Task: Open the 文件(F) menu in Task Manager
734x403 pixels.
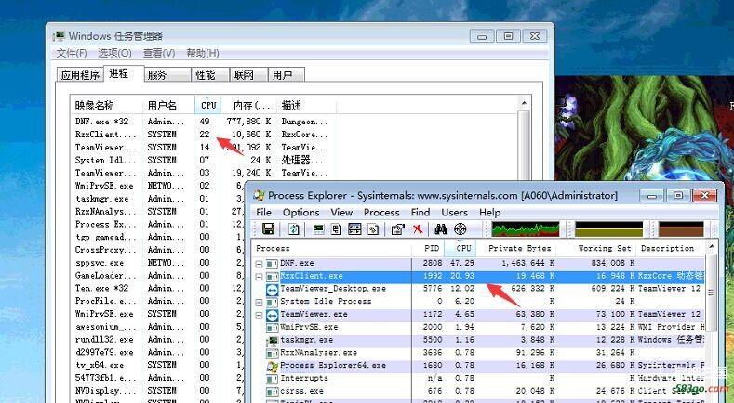Action: click(72, 53)
